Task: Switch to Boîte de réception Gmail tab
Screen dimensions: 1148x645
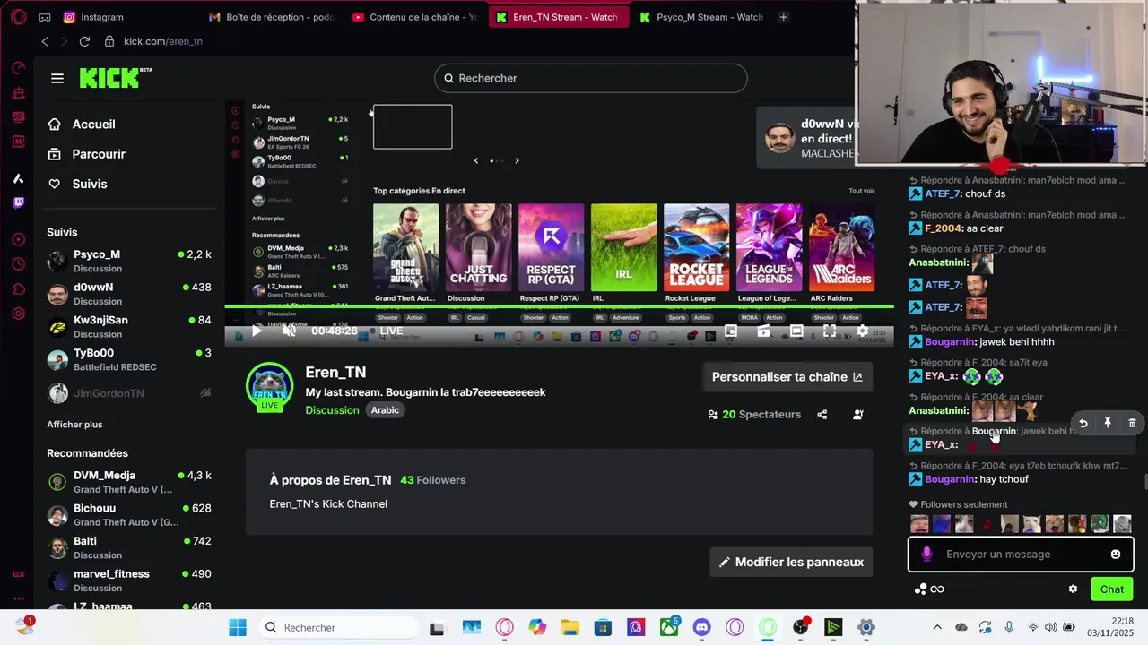Action: coord(271,17)
